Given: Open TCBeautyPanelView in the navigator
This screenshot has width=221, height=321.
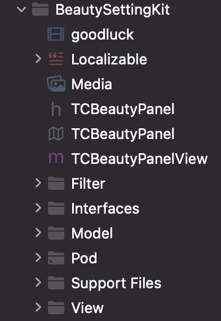Looking at the screenshot, I should 139,159.
